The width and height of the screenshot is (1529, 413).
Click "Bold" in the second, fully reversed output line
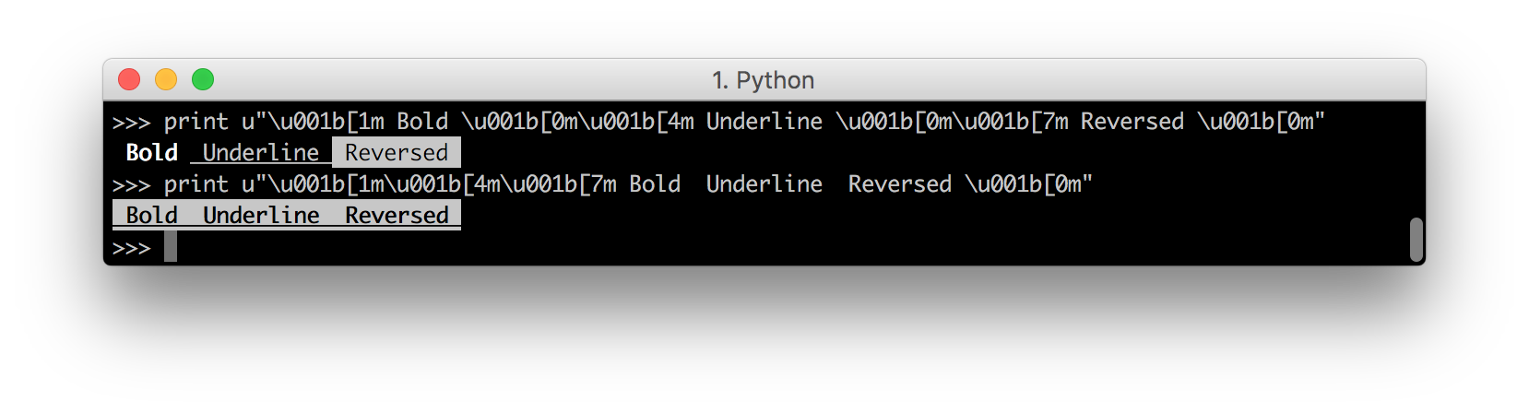point(152,216)
